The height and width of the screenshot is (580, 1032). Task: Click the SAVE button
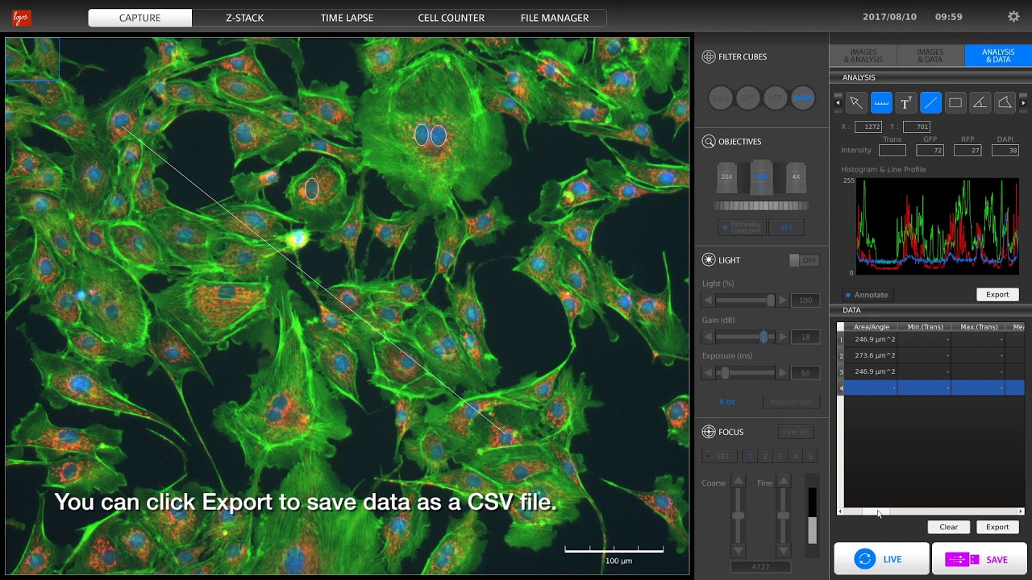(x=980, y=559)
